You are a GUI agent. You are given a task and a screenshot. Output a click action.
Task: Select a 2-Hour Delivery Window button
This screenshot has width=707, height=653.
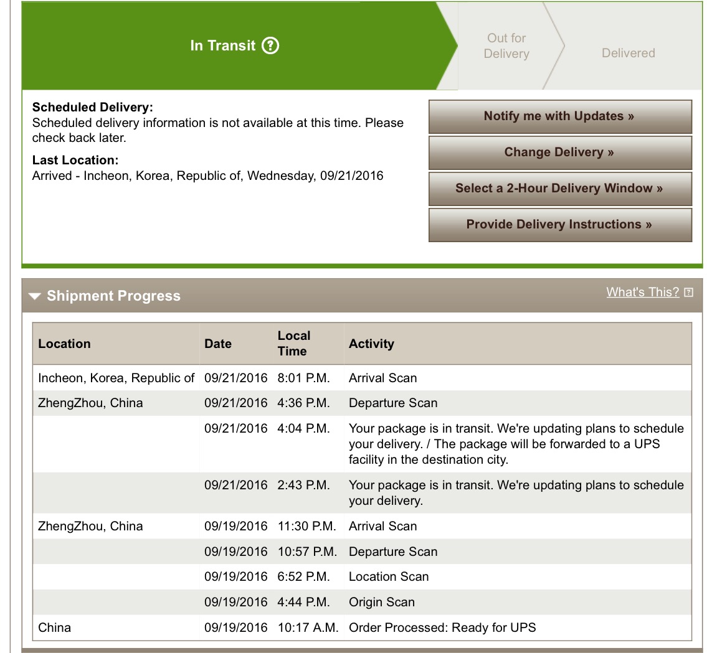click(x=560, y=189)
